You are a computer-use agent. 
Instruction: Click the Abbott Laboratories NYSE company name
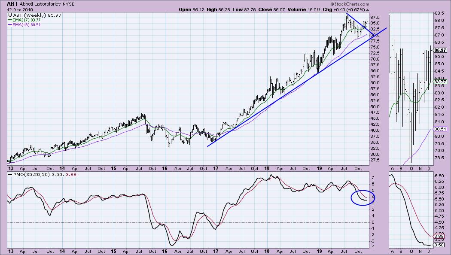47,4
